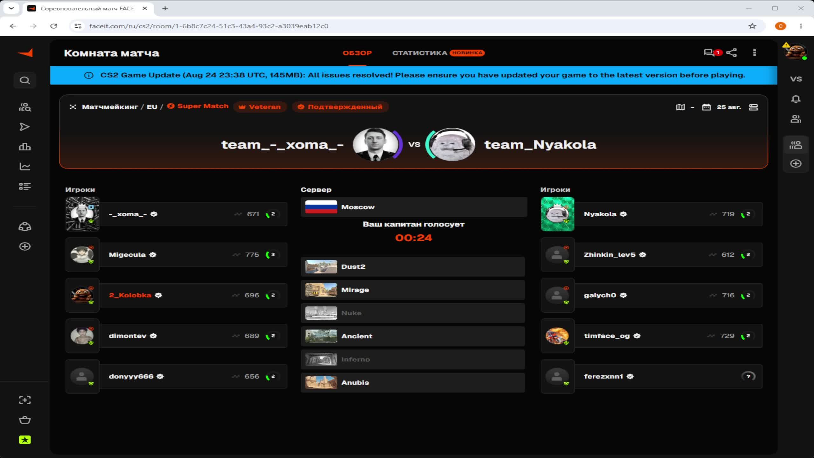Screen dimensions: 814x458
Task: Open team_-_xoma_- captain avatar
Action: 376,145
